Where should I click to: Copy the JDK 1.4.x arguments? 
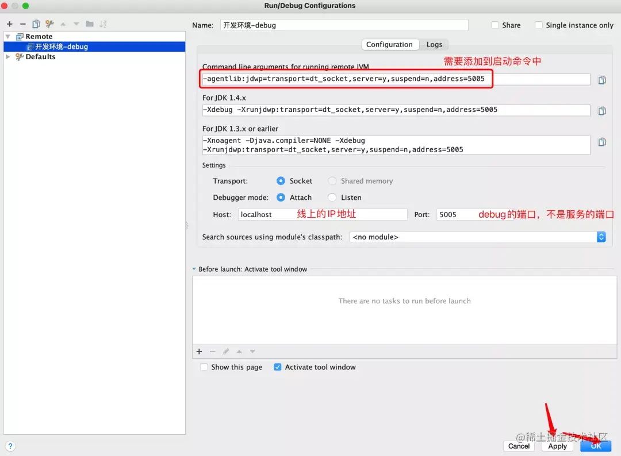(x=602, y=111)
